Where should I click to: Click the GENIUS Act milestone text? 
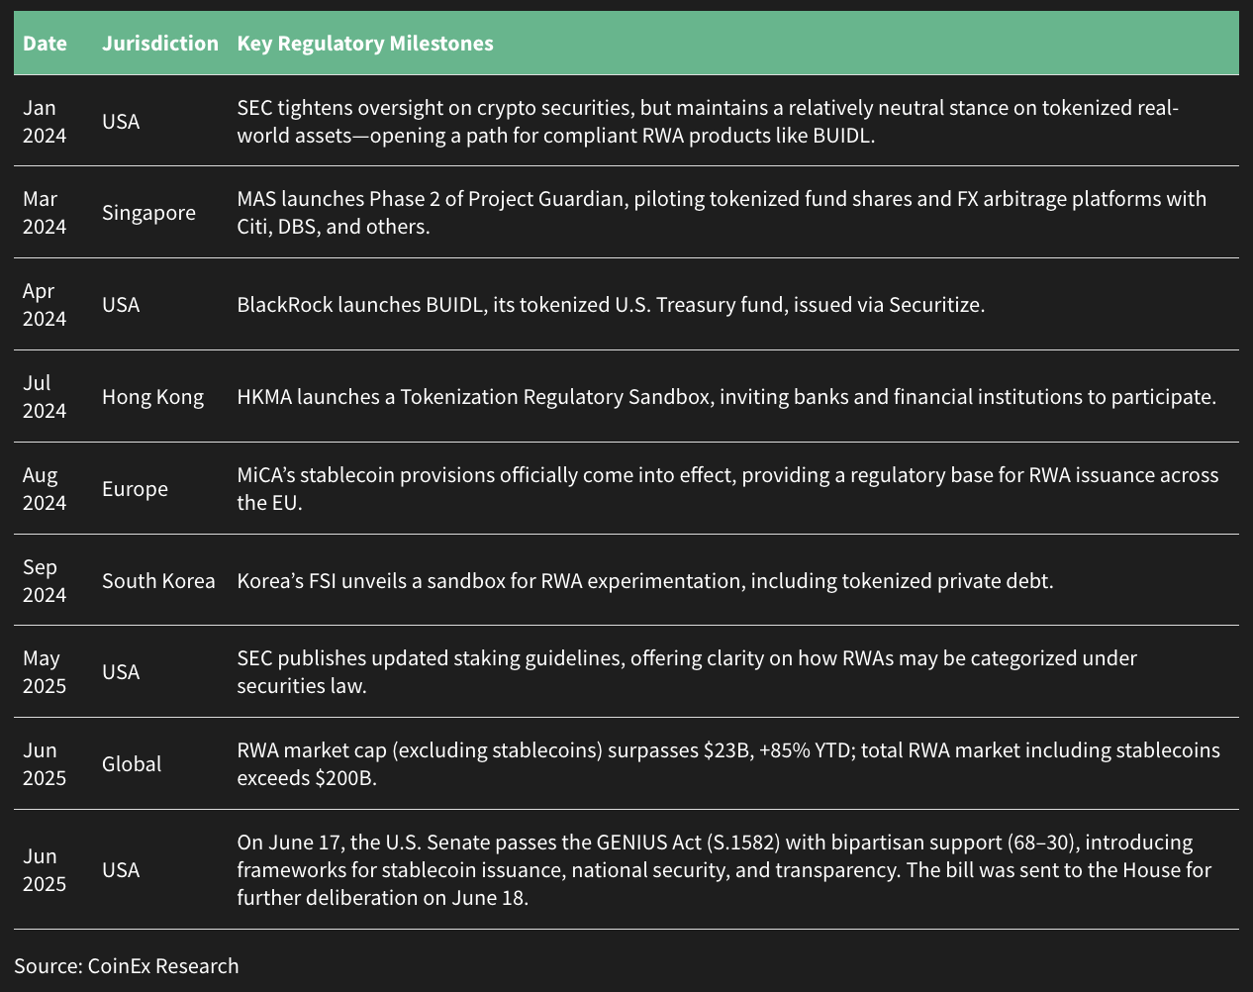[724, 869]
